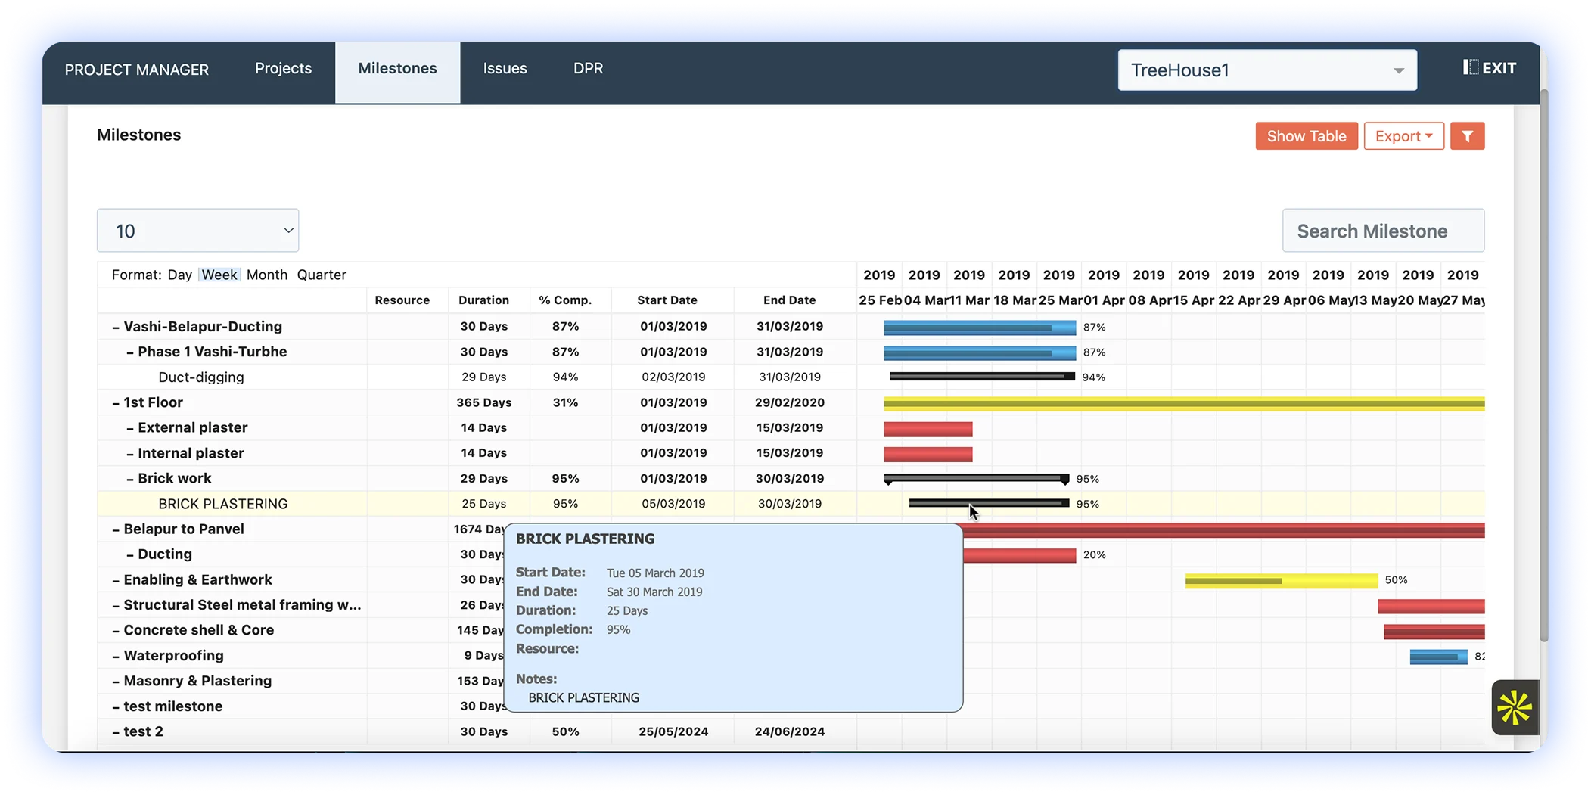Viewport: 1591px width, 795px height.
Task: Collapse the Belapur to Panvel group
Action: click(x=116, y=529)
